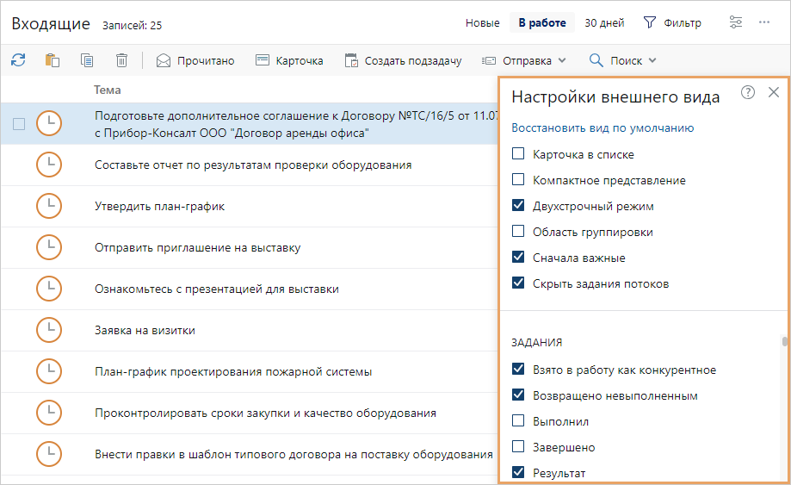Select the Утвердить план-график task row

pyautogui.click(x=258, y=207)
